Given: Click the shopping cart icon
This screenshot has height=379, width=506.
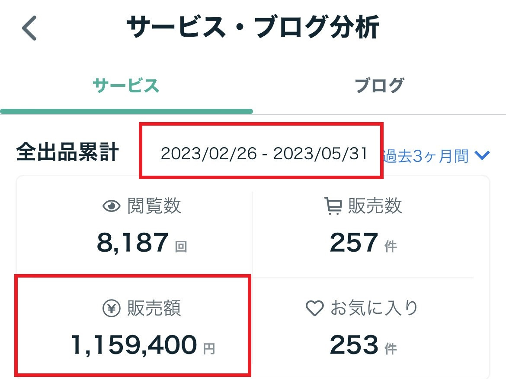Looking at the screenshot, I should pyautogui.click(x=333, y=206).
